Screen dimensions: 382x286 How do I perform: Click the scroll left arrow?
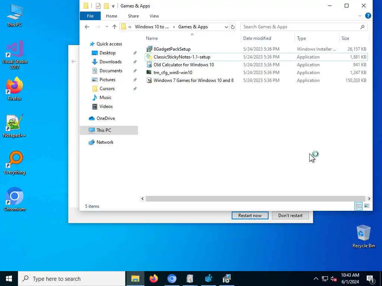(143, 199)
